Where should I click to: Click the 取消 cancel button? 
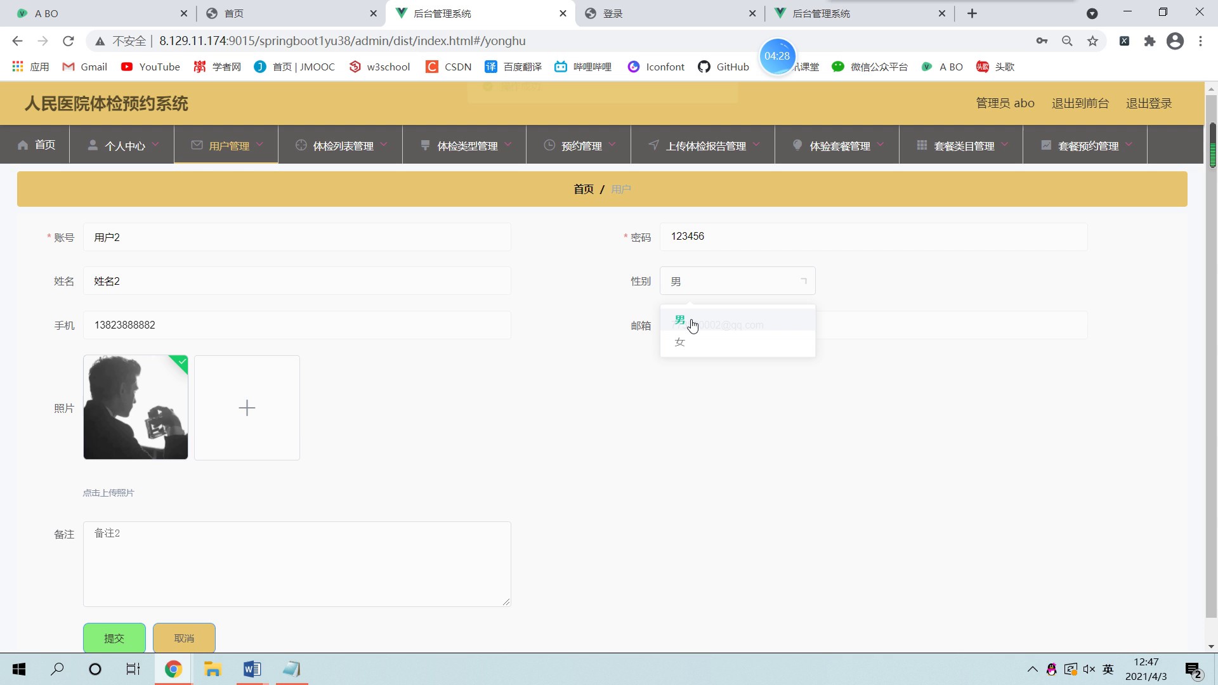[x=184, y=638]
